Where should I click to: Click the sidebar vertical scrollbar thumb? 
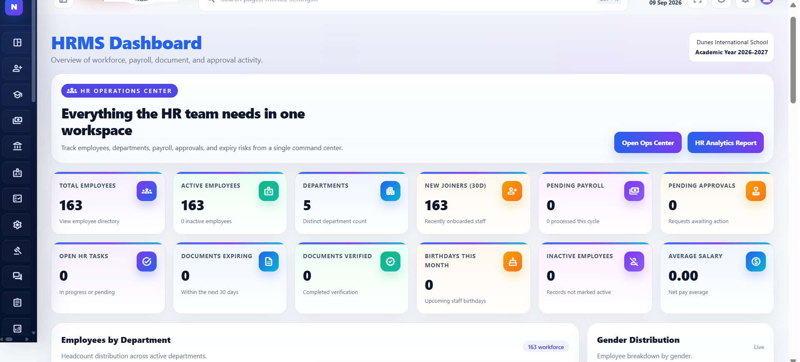[x=33, y=51]
